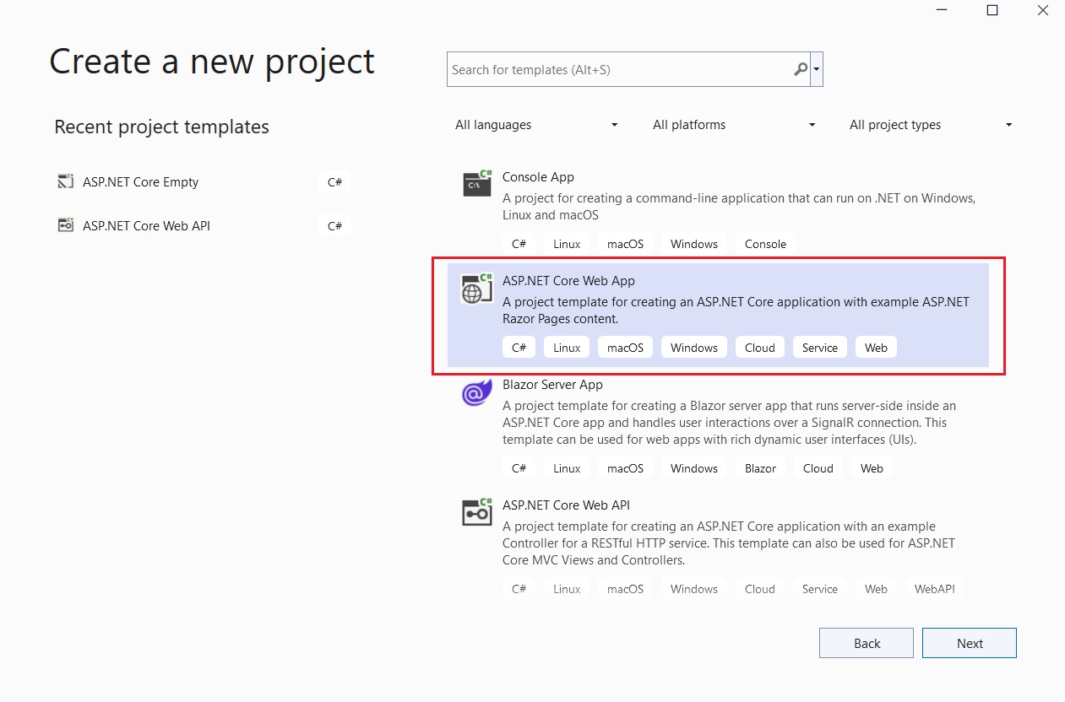This screenshot has height=702, width=1065.
Task: Minimize the Create a new project window
Action: (941, 10)
